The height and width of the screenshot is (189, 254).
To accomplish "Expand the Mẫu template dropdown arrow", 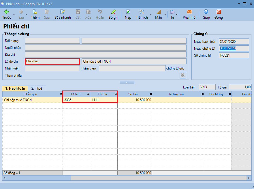I will click(165, 14).
